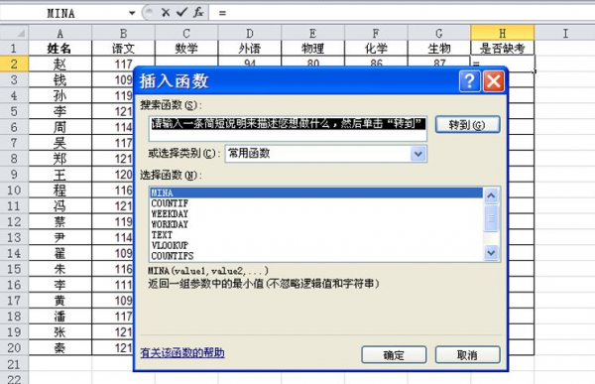Select COUNTIF in the function list

click(x=316, y=203)
